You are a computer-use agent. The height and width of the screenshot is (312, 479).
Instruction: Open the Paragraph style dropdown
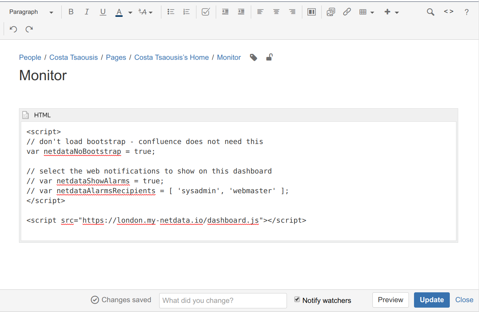pyautogui.click(x=31, y=12)
